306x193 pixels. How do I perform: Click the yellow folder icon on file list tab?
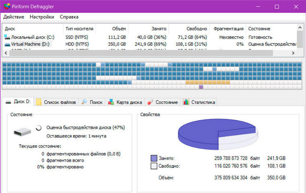click(39, 102)
